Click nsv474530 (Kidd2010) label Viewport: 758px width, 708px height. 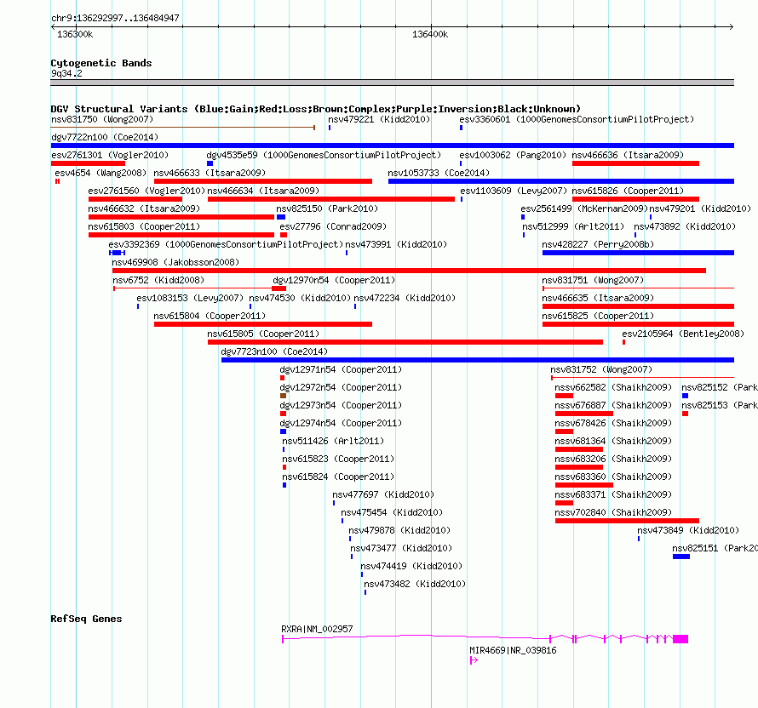[x=300, y=298]
